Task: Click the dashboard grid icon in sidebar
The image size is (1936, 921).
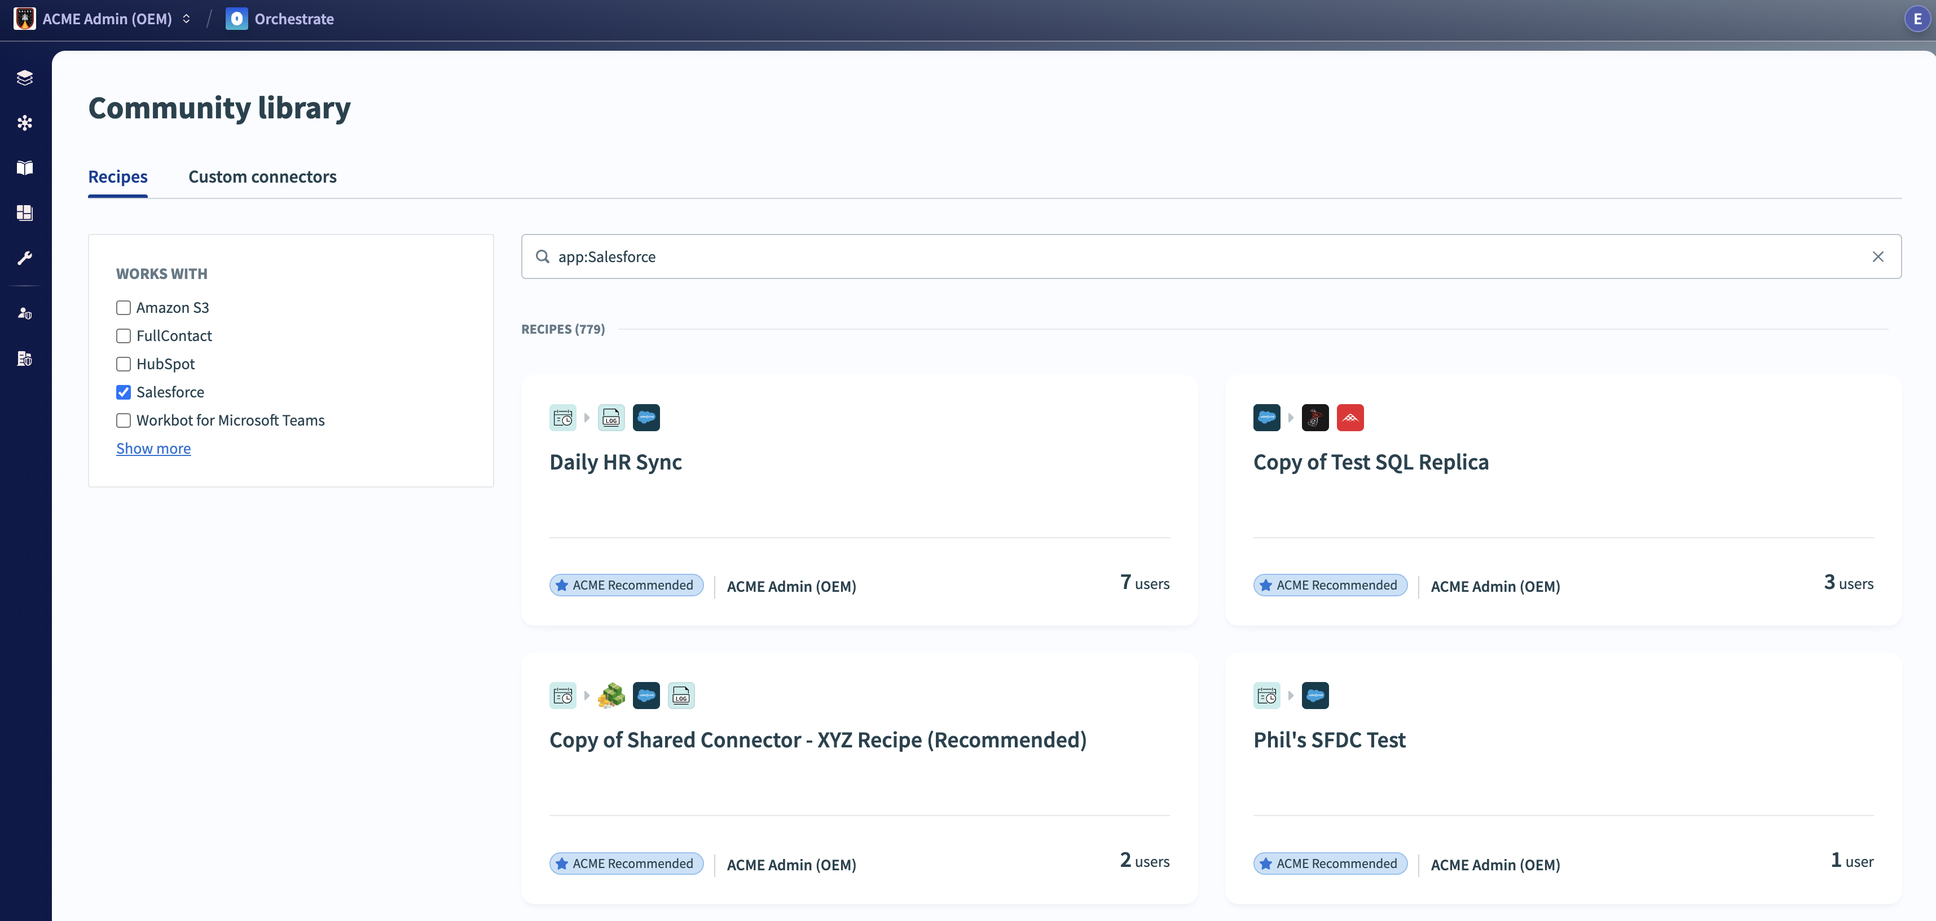Action: 24,212
